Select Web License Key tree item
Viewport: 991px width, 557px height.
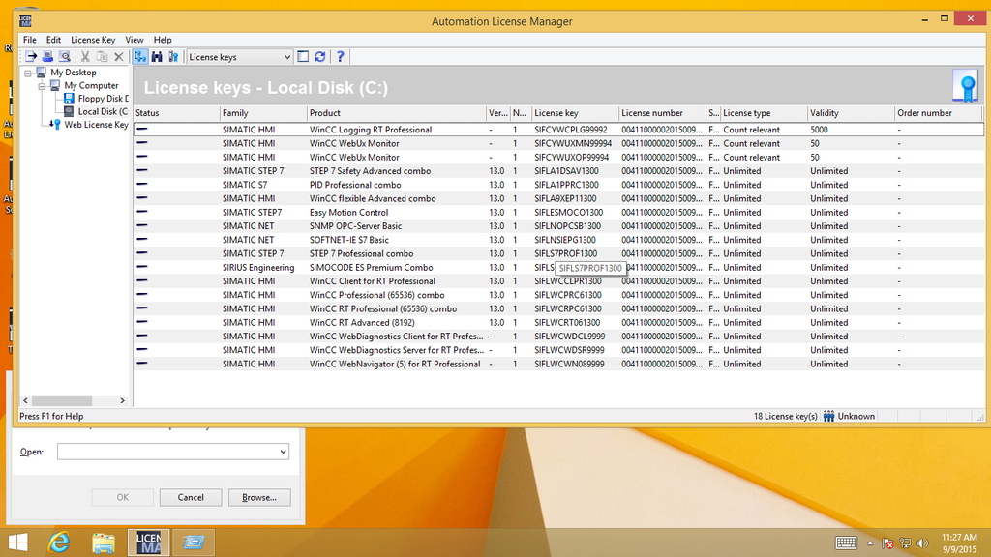96,125
